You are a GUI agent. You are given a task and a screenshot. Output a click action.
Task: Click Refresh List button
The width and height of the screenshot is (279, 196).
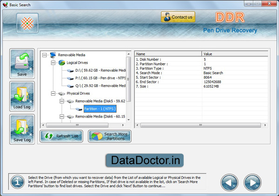61,136
